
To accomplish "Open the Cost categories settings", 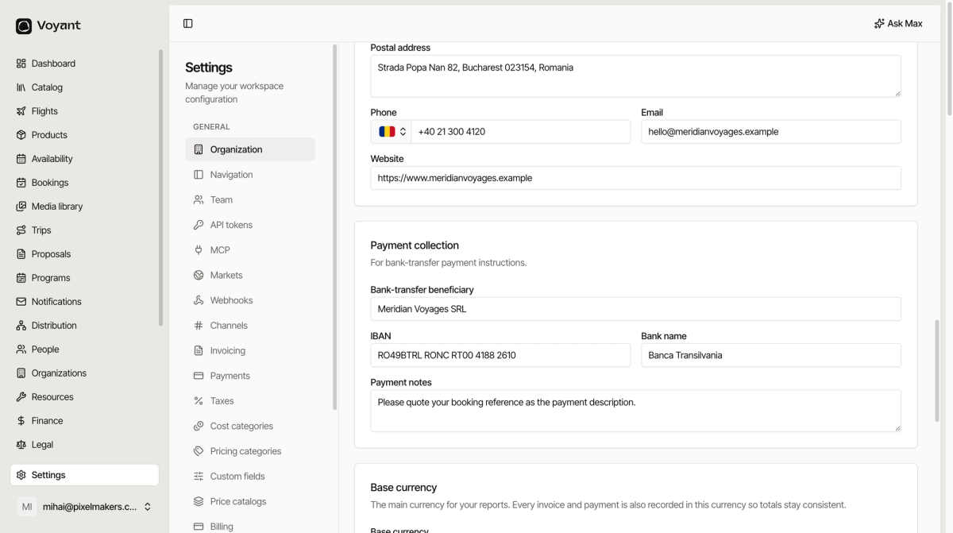I will tap(250, 426).
